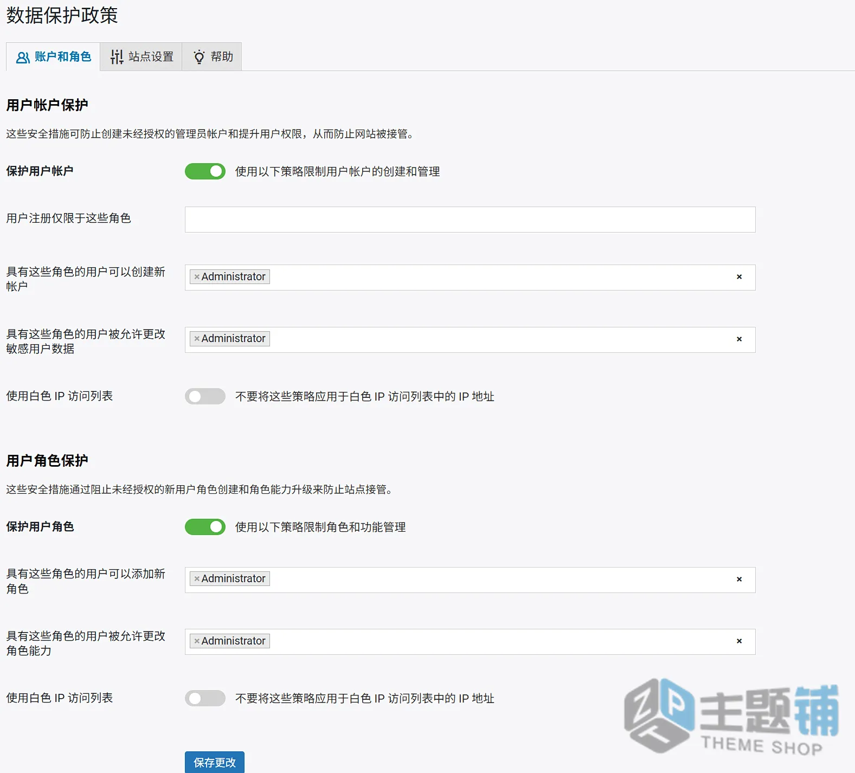Clear all roles in 敏感用户数据 field
This screenshot has height=773, width=855.
pyautogui.click(x=739, y=339)
